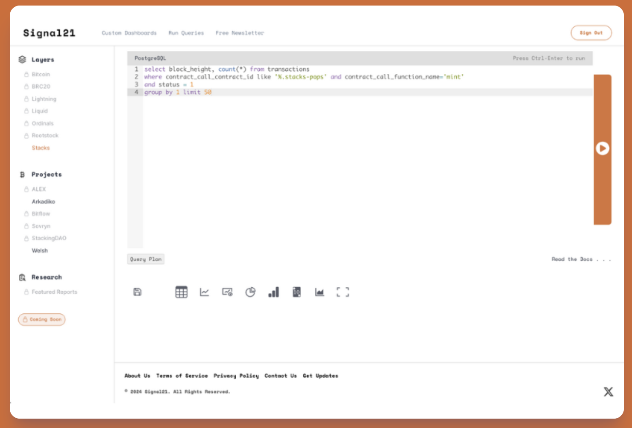Select the Stacks layer
Viewport: 632px width, 428px height.
(41, 147)
